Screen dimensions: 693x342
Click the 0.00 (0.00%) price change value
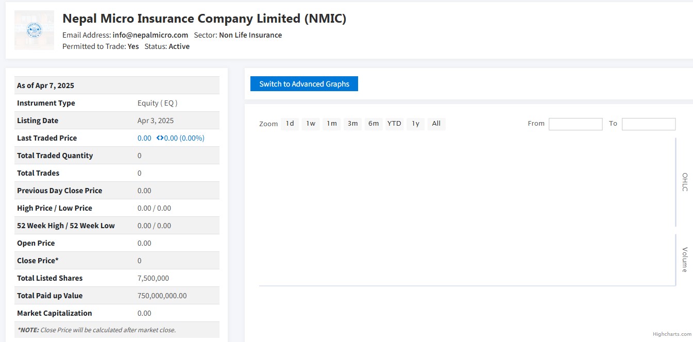click(x=184, y=138)
